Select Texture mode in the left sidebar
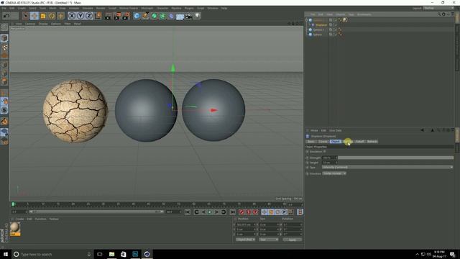This screenshot has width=460, height=259. click(x=4, y=47)
